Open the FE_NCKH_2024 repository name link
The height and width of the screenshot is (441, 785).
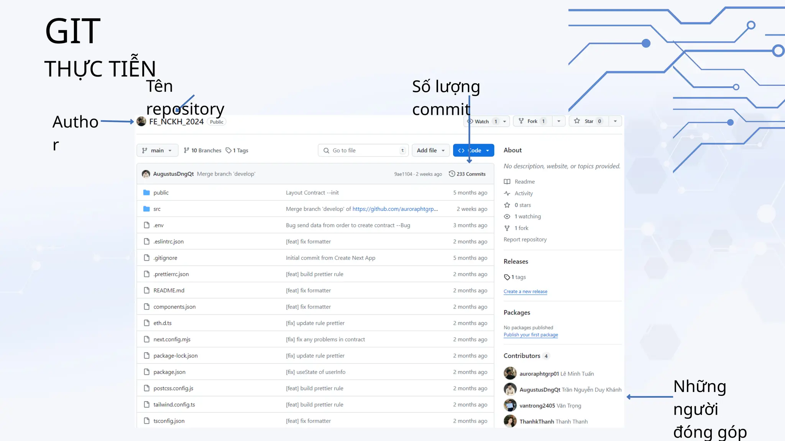176,122
